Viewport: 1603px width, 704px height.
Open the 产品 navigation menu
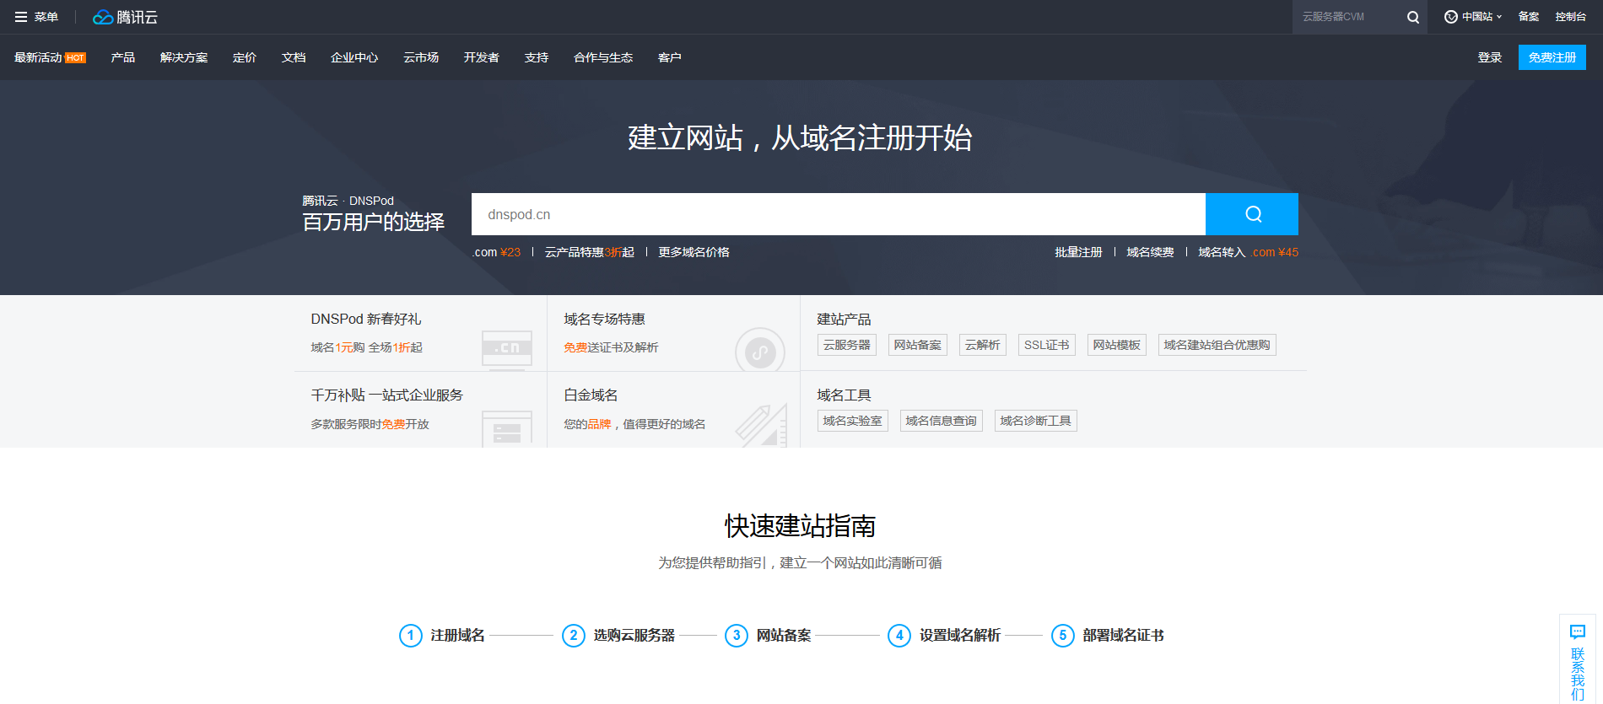click(x=122, y=57)
